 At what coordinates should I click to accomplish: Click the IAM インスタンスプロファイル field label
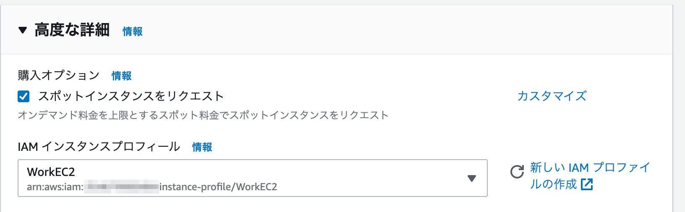(99, 147)
